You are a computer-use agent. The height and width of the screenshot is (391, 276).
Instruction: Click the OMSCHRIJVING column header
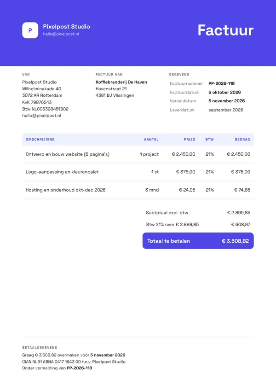point(40,140)
